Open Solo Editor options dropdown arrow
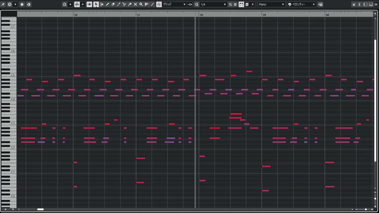Screen dimensions: 379x213 coord(15,4)
